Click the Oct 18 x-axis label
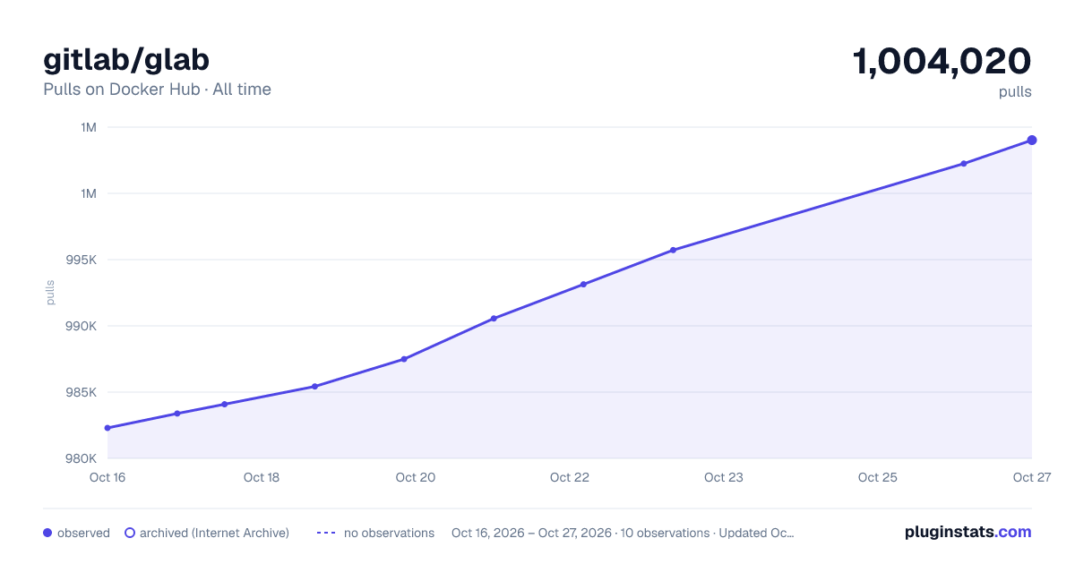Viewport: 1075px width, 564px height. (262, 477)
